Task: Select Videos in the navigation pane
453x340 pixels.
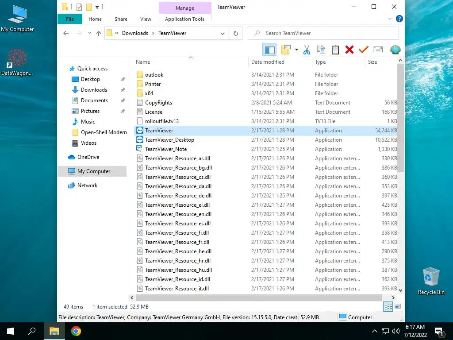Action: click(88, 143)
